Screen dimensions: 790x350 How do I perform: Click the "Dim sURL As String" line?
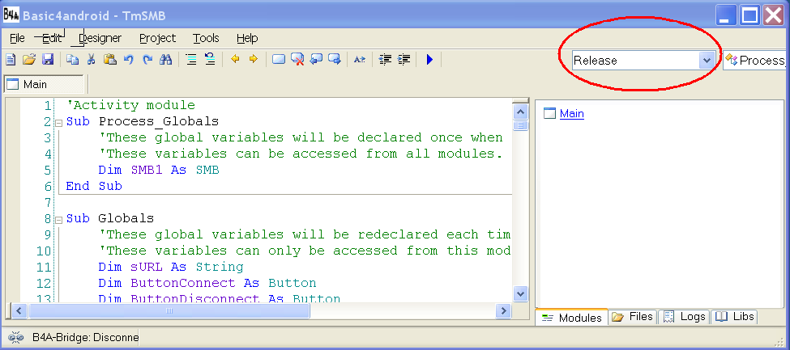pyautogui.click(x=171, y=267)
